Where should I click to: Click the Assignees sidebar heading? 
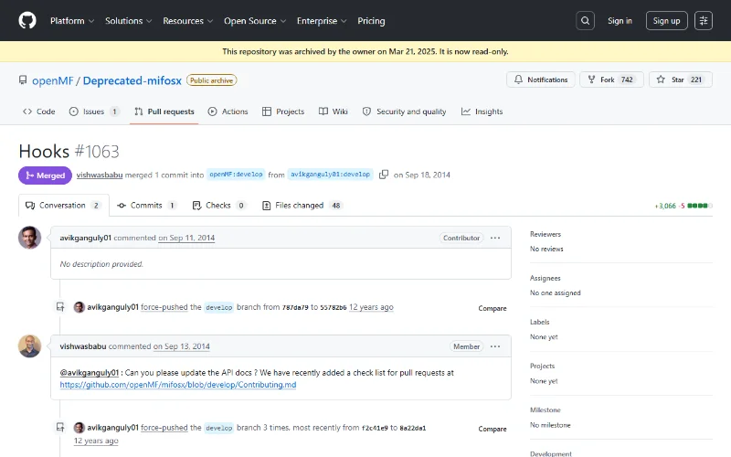point(545,278)
